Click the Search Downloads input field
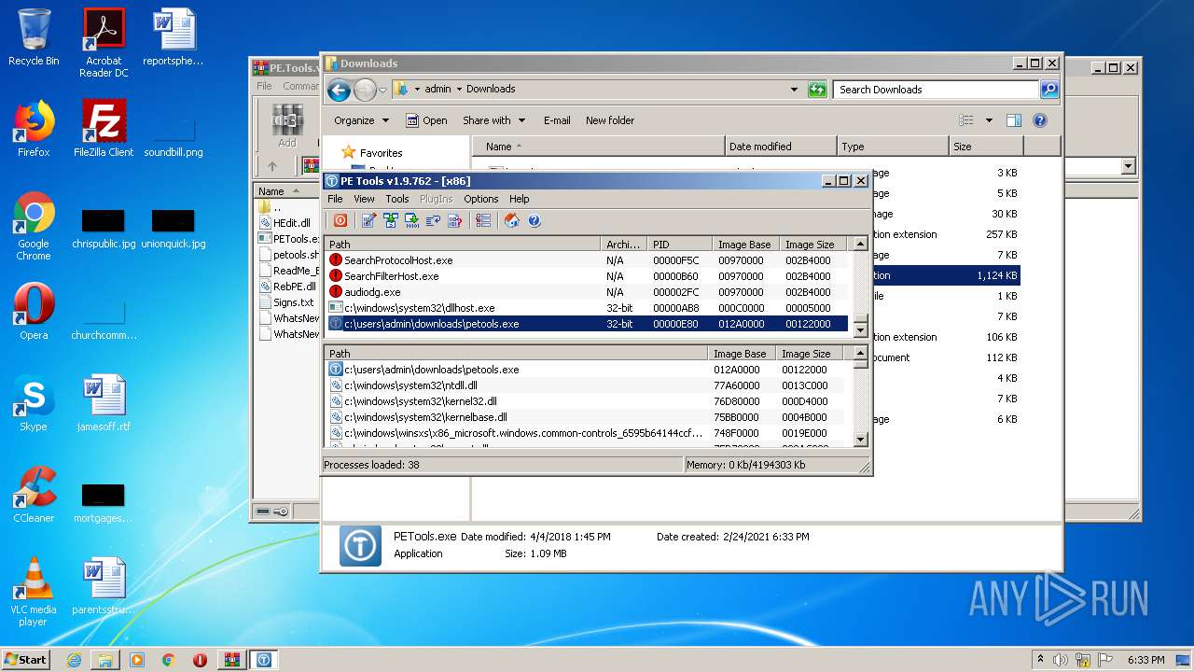Image resolution: width=1194 pixels, height=672 pixels. [936, 90]
